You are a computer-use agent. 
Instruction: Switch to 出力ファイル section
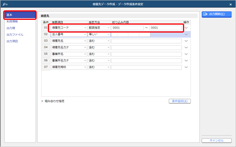click(15, 35)
